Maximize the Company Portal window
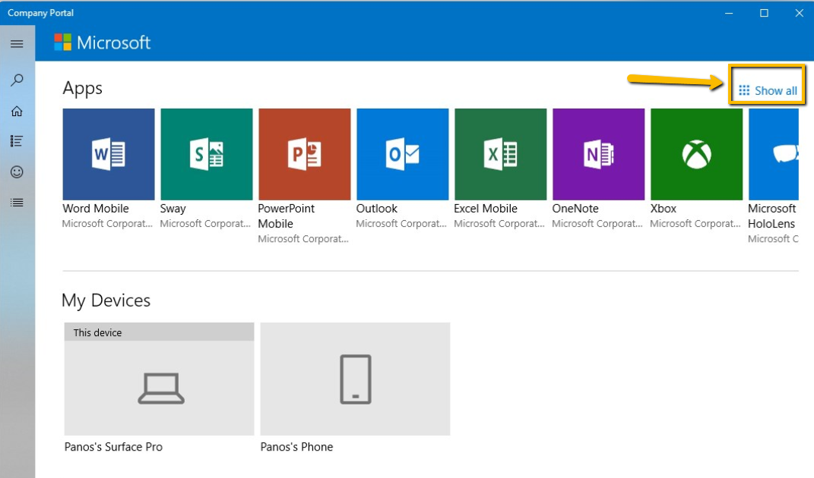 click(764, 13)
